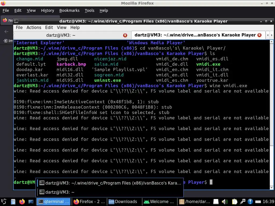The height and width of the screenshot is (206, 275).
Task: Click the network connection tray icon
Action: pyautogui.click(x=243, y=202)
